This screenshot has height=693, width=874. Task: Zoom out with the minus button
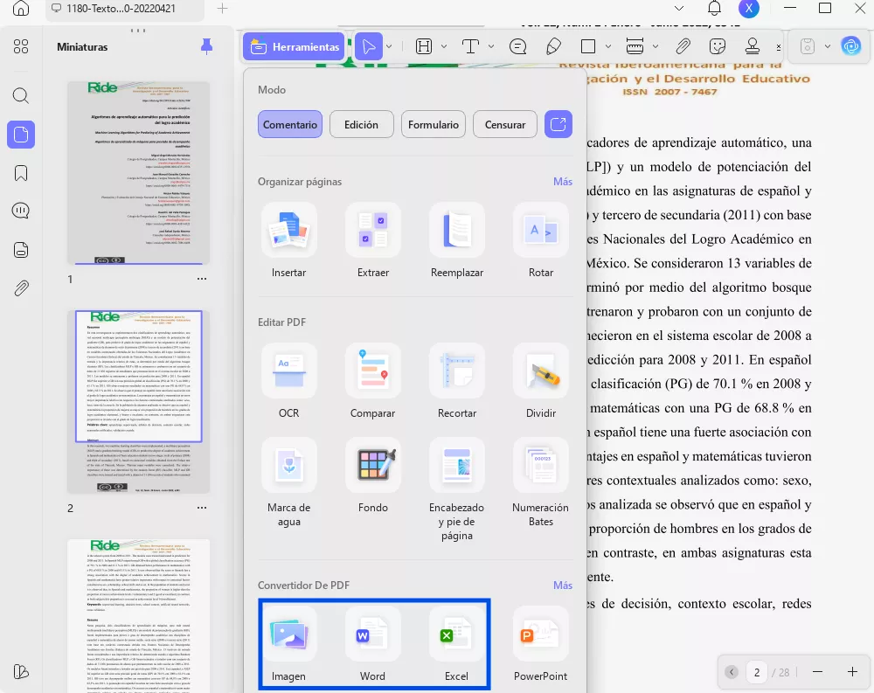[x=817, y=672]
